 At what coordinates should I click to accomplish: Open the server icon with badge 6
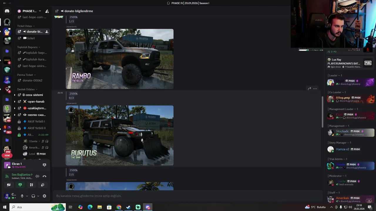pos(7,61)
